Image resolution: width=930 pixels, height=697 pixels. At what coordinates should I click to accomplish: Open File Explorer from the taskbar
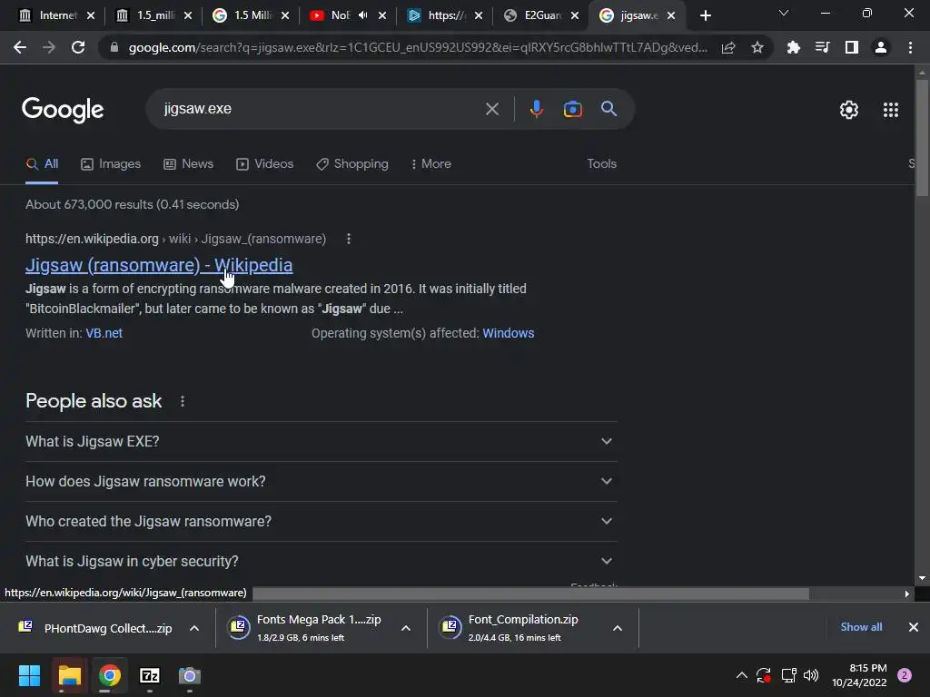(x=69, y=675)
